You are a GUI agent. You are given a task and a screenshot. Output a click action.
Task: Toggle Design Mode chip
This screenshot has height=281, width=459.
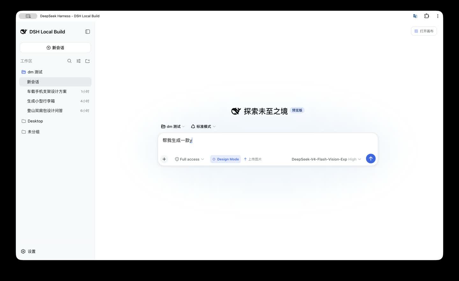click(x=225, y=159)
